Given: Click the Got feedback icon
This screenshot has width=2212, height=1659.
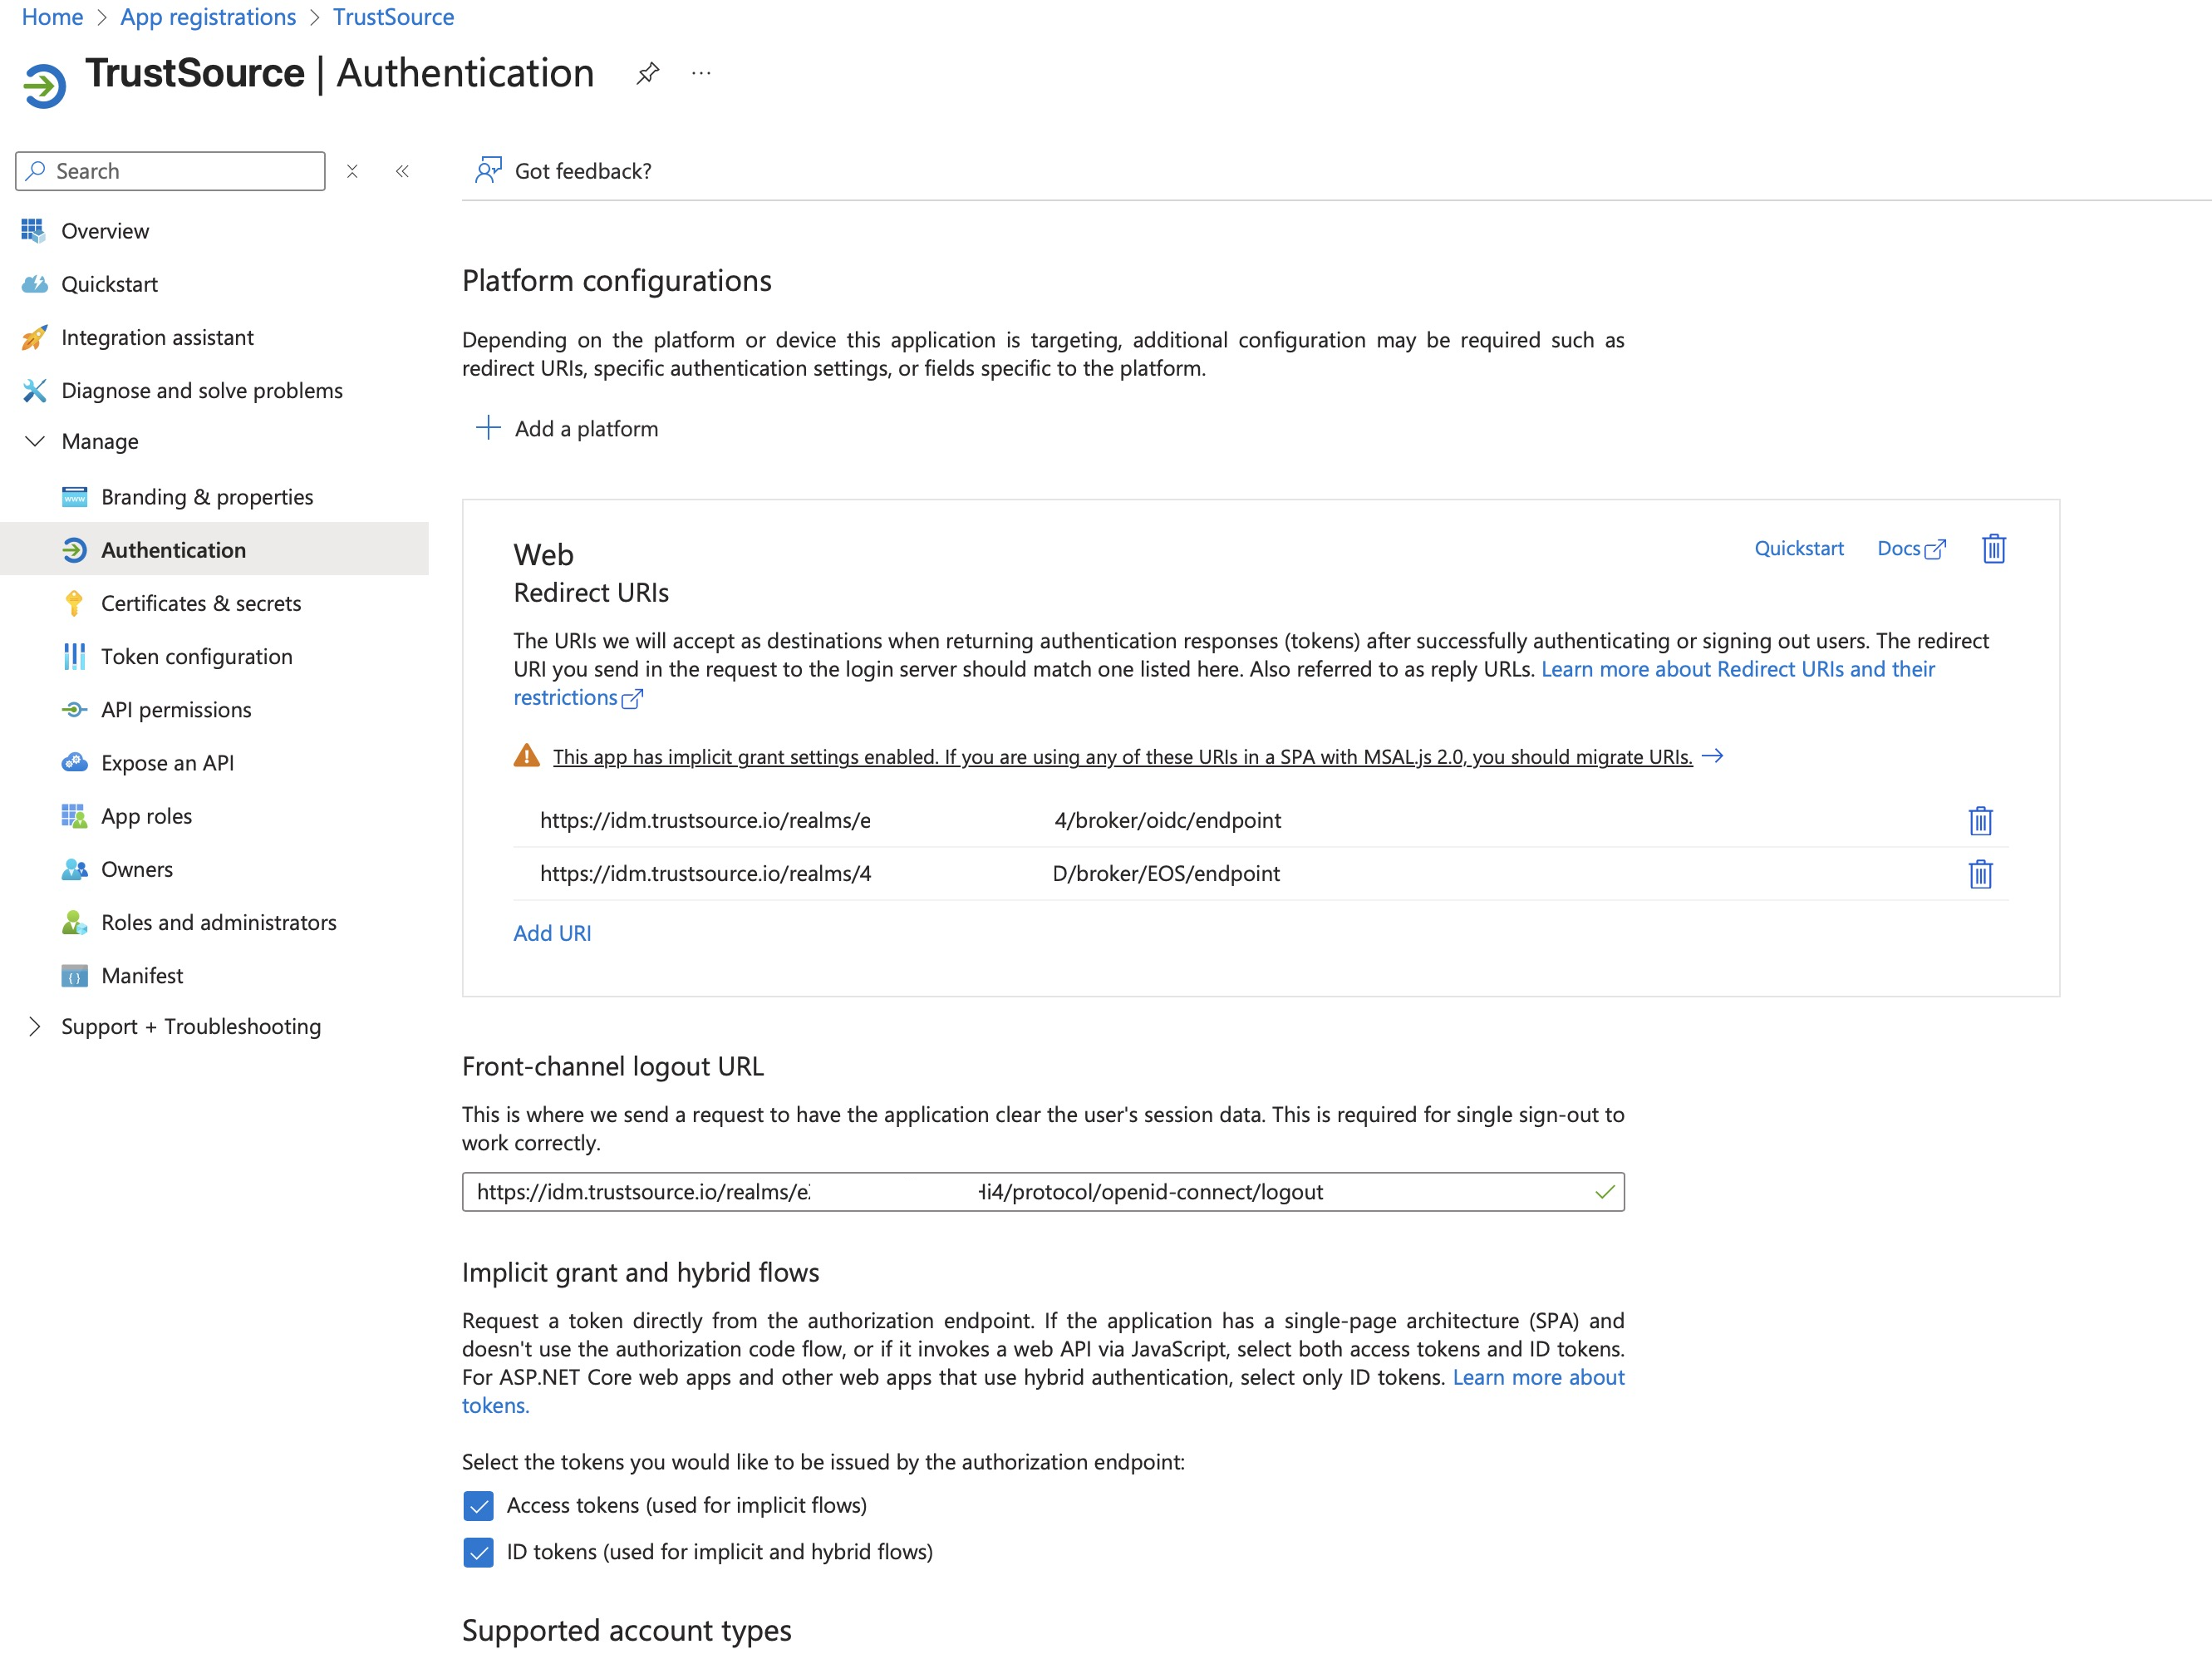Looking at the screenshot, I should (488, 170).
